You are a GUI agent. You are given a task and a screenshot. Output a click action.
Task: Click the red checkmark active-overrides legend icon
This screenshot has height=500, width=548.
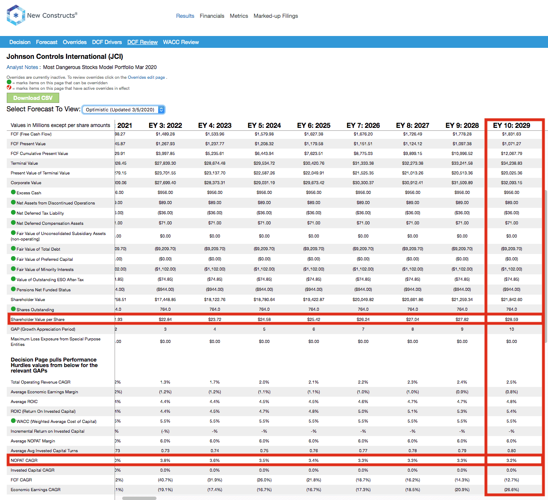(9, 88)
